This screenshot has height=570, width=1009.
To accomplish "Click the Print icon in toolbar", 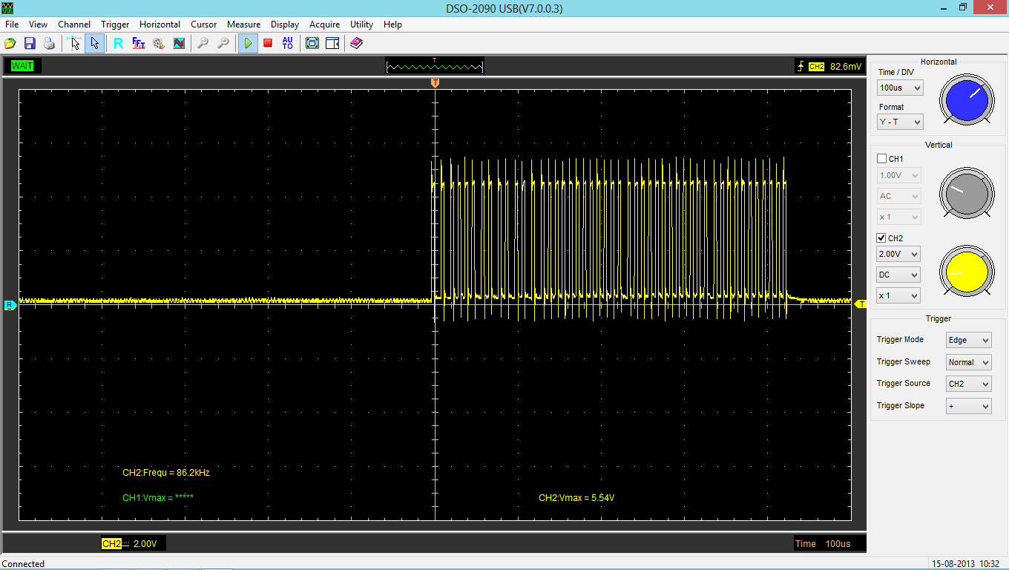I will click(x=49, y=44).
